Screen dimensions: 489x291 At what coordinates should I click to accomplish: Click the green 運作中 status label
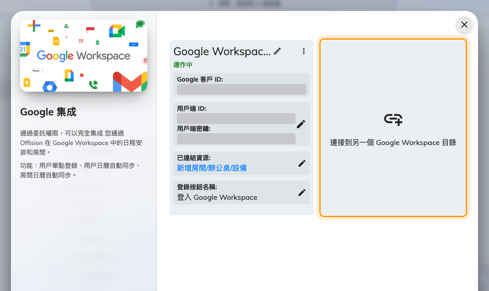pos(183,65)
